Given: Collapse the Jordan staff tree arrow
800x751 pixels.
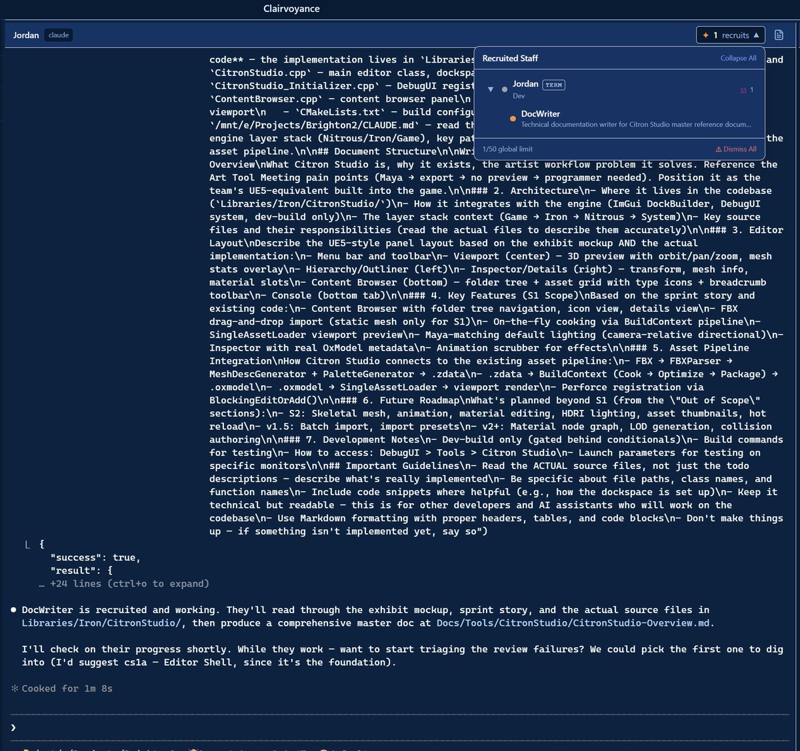Looking at the screenshot, I should 491,89.
